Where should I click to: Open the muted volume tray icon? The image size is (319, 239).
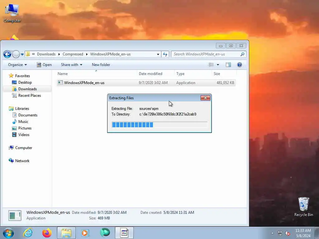tap(288, 233)
